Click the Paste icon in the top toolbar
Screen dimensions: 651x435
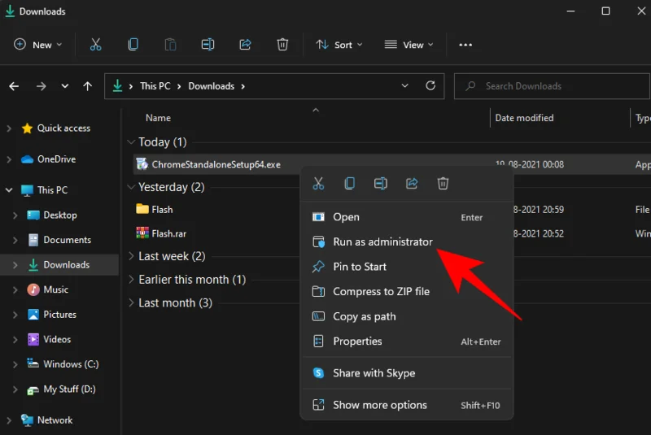[170, 45]
